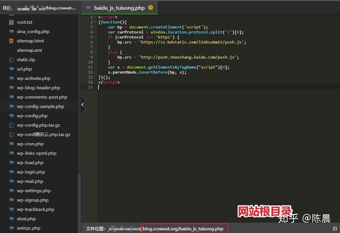Place cursor on empty line 15

tap(219, 87)
